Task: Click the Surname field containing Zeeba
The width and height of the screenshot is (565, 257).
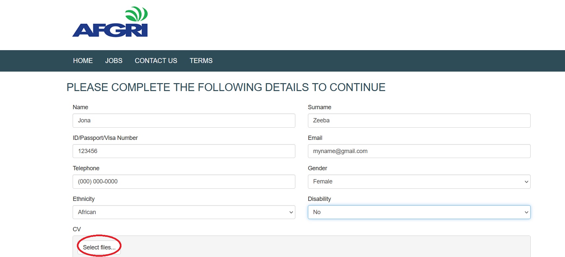Action: 419,121
